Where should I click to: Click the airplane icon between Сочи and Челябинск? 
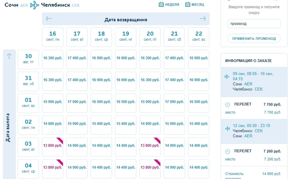[34, 5]
